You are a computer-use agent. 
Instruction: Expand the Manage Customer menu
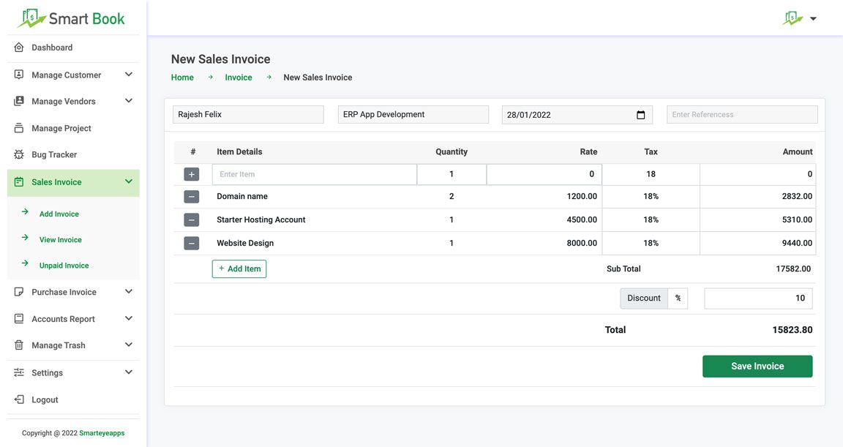click(x=129, y=75)
